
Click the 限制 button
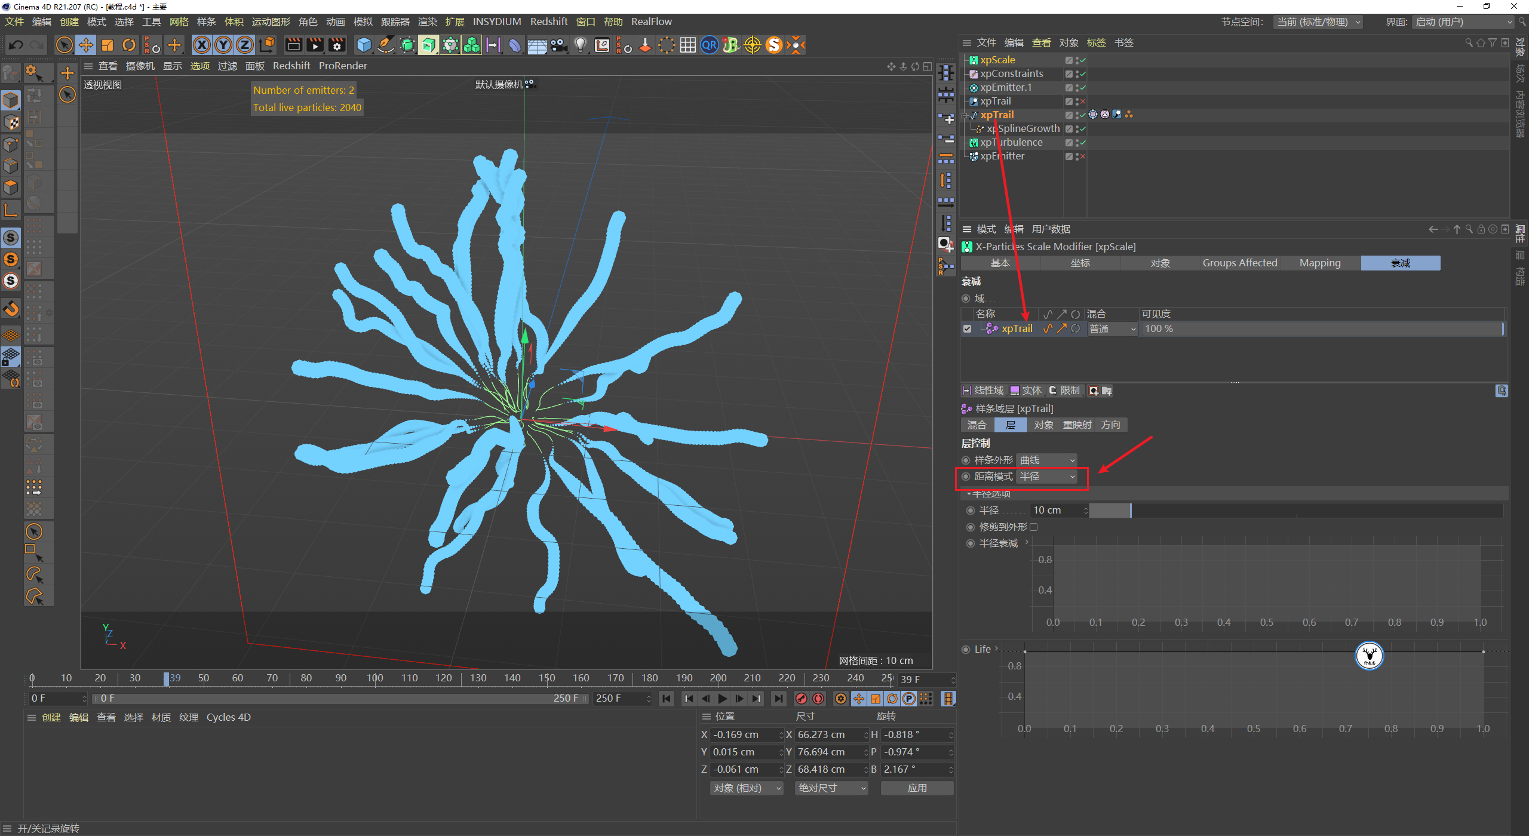(x=1064, y=391)
